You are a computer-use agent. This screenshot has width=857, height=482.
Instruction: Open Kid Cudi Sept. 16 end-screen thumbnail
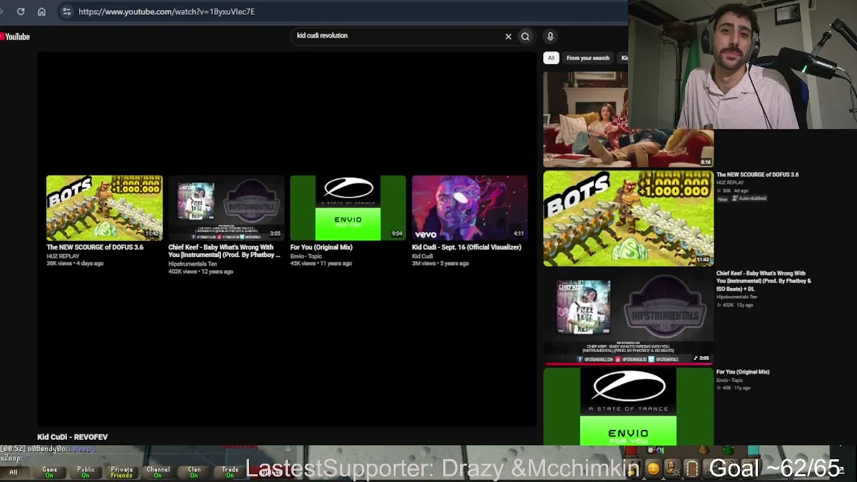coord(470,208)
